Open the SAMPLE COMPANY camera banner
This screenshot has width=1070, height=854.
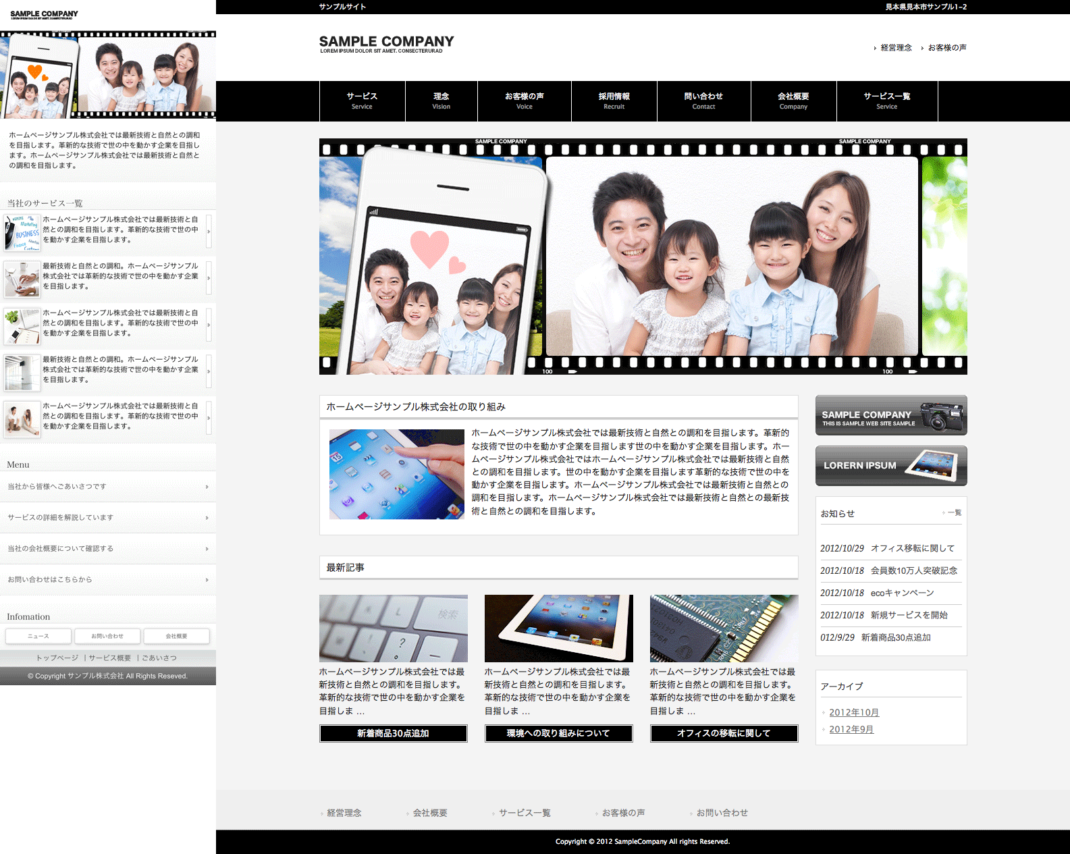[x=890, y=415]
